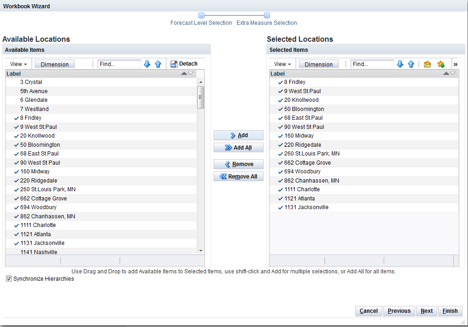
Task: Expand the toolbar overflow chevrons in Selected Items
Action: [x=456, y=64]
